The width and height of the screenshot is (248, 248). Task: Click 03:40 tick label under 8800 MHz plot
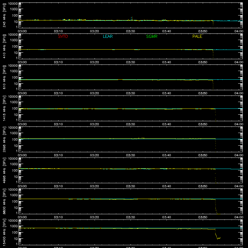[166, 217]
